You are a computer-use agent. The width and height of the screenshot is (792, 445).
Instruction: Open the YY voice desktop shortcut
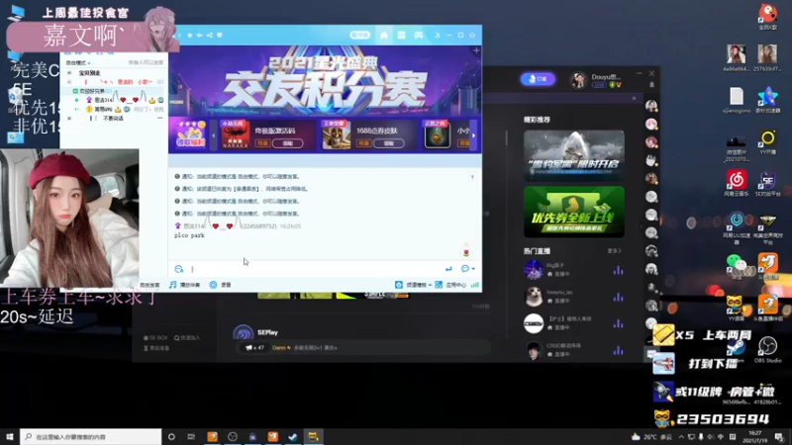pos(735,308)
